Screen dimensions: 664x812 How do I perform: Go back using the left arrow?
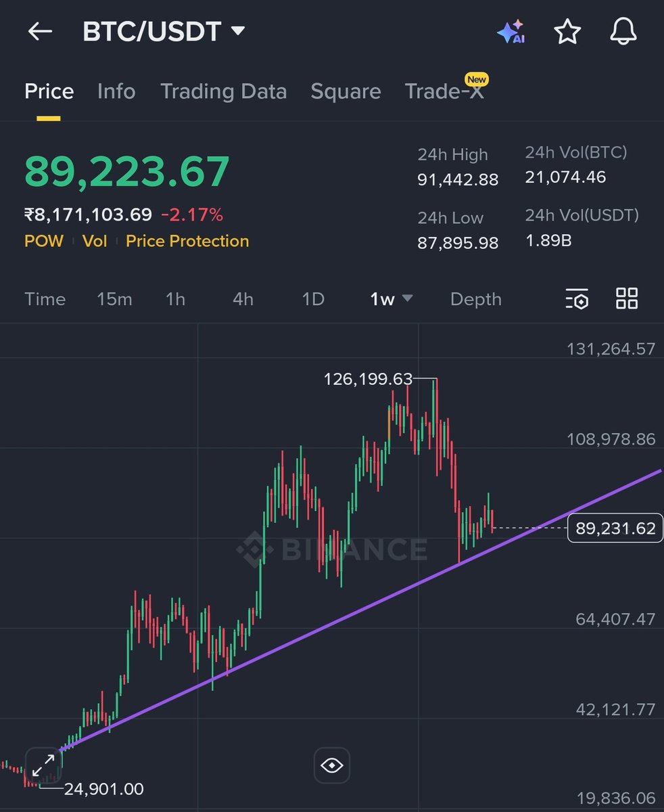coord(40,31)
